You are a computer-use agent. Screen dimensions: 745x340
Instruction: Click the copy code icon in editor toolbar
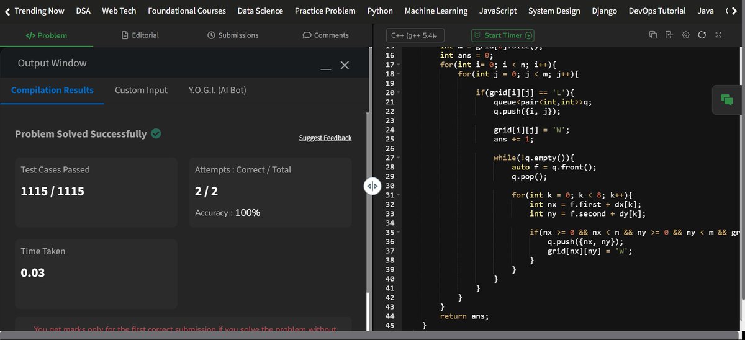[652, 35]
